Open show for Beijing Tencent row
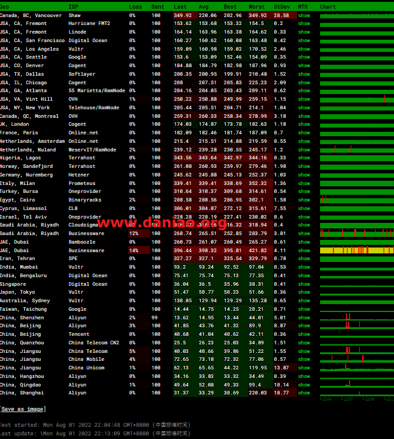 coord(304,335)
